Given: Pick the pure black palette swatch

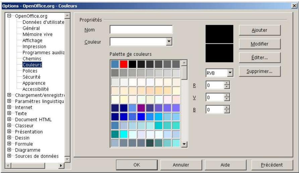Looking at the screenshot, I should 132,64.
